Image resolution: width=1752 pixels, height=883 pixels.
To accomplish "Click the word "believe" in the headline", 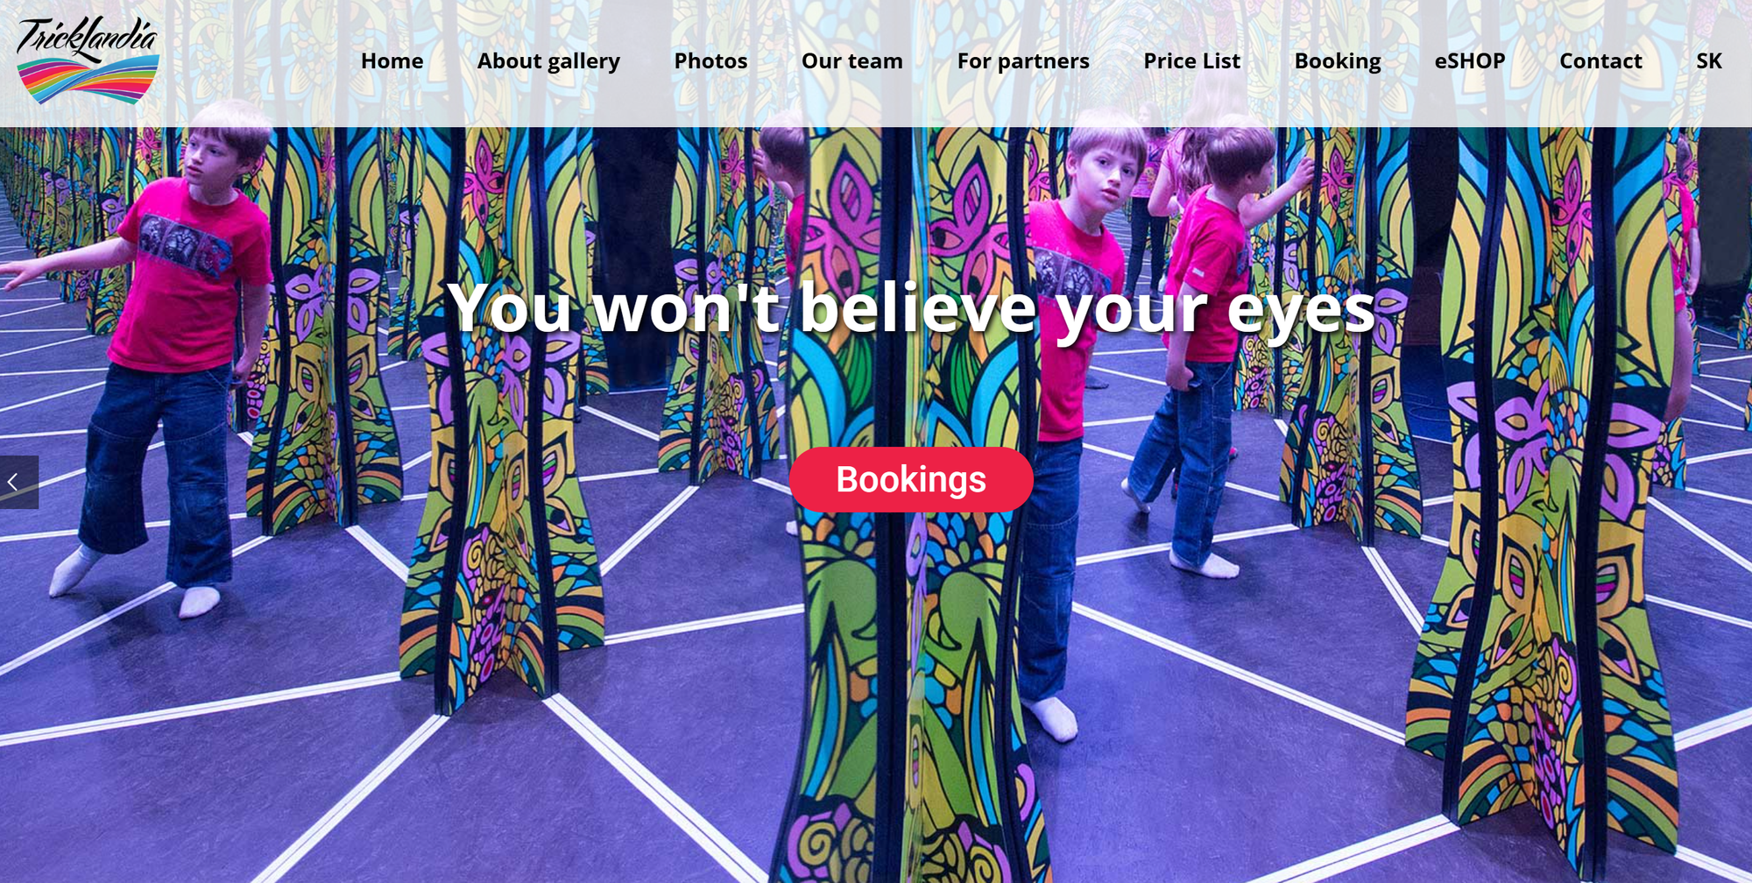I will click(918, 307).
